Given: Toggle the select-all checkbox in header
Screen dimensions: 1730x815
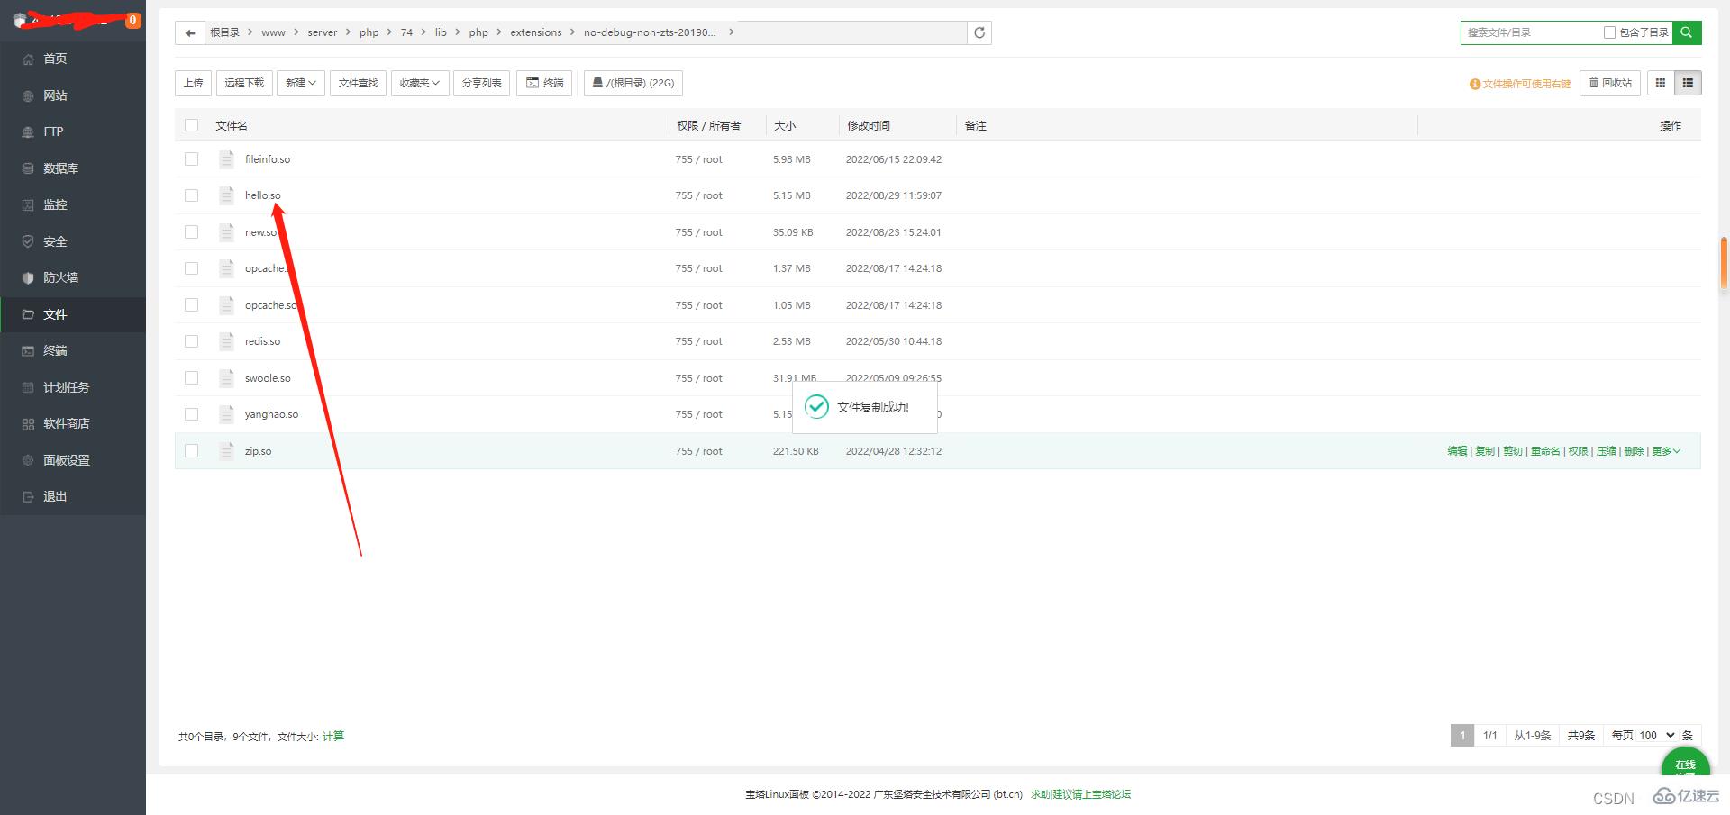Looking at the screenshot, I should click(x=191, y=125).
